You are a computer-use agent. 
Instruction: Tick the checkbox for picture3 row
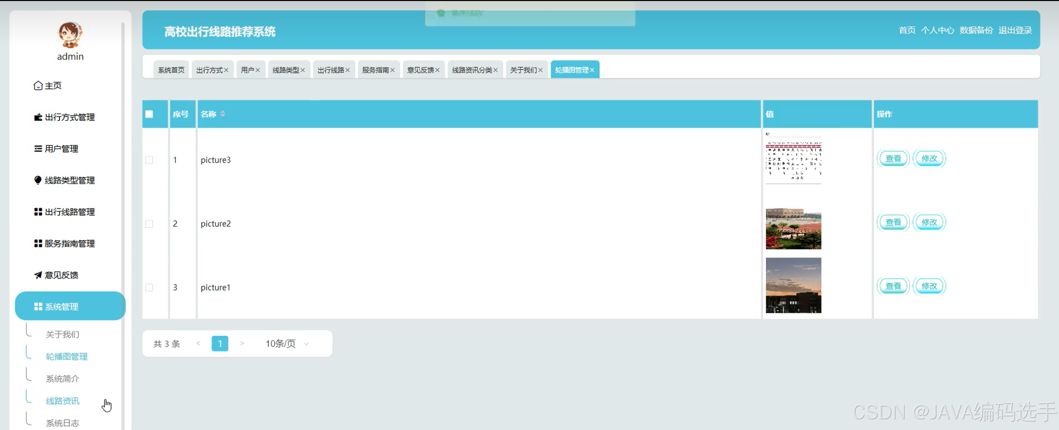tap(149, 160)
